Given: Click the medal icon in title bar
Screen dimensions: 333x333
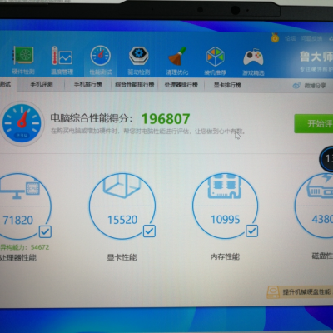Looking at the screenshot, I should coord(275,37).
